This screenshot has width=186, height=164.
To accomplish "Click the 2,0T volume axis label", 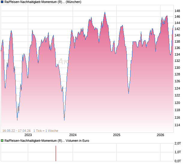I will pyautogui.click(x=178, y=144).
